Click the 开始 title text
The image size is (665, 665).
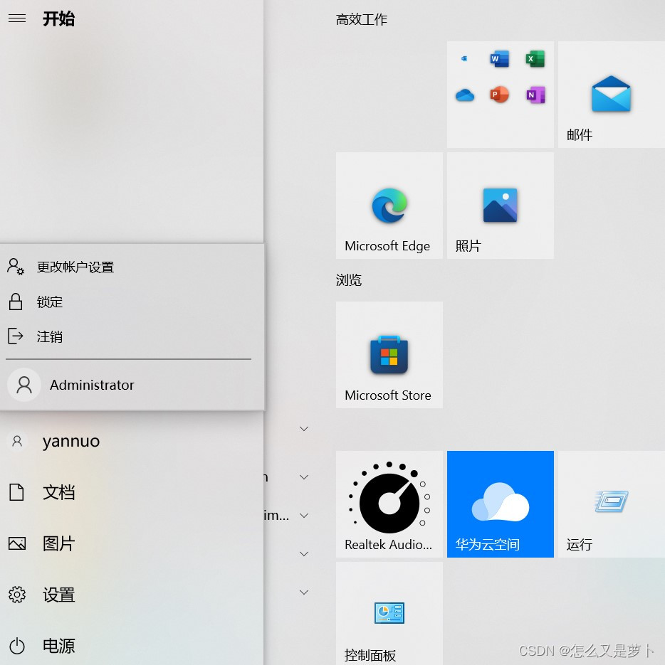coord(58,18)
